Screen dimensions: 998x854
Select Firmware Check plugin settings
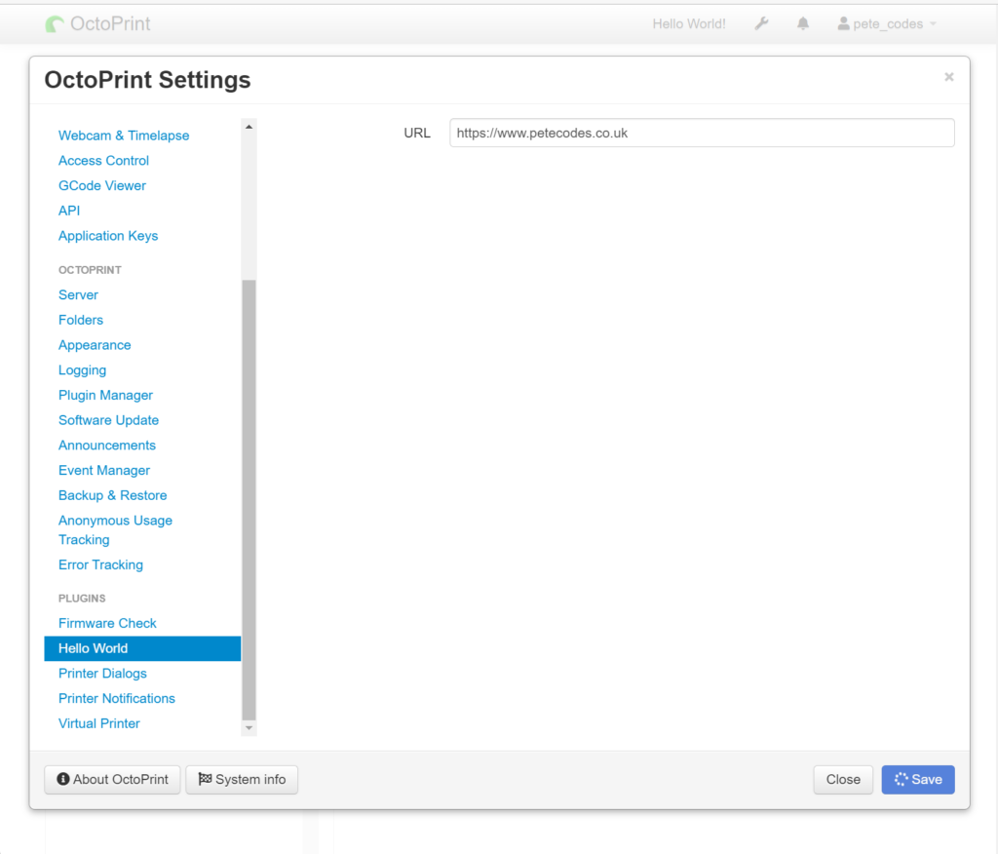107,624
